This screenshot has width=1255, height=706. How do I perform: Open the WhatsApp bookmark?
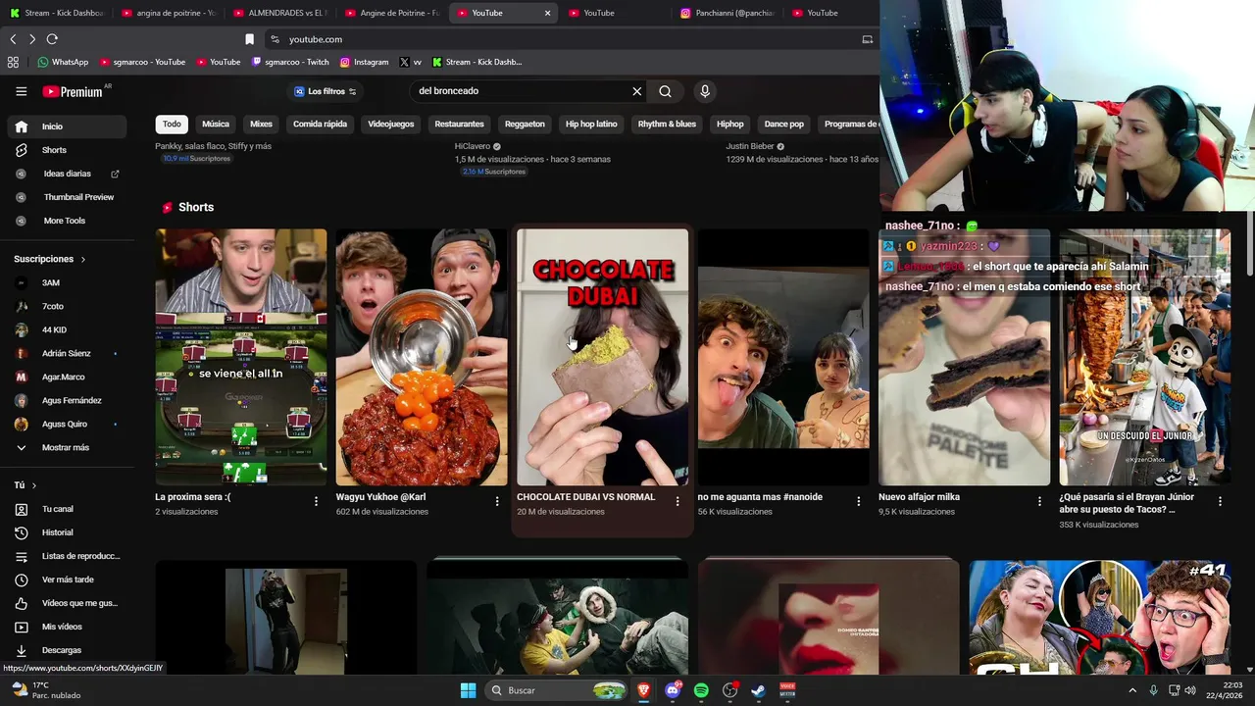point(63,62)
